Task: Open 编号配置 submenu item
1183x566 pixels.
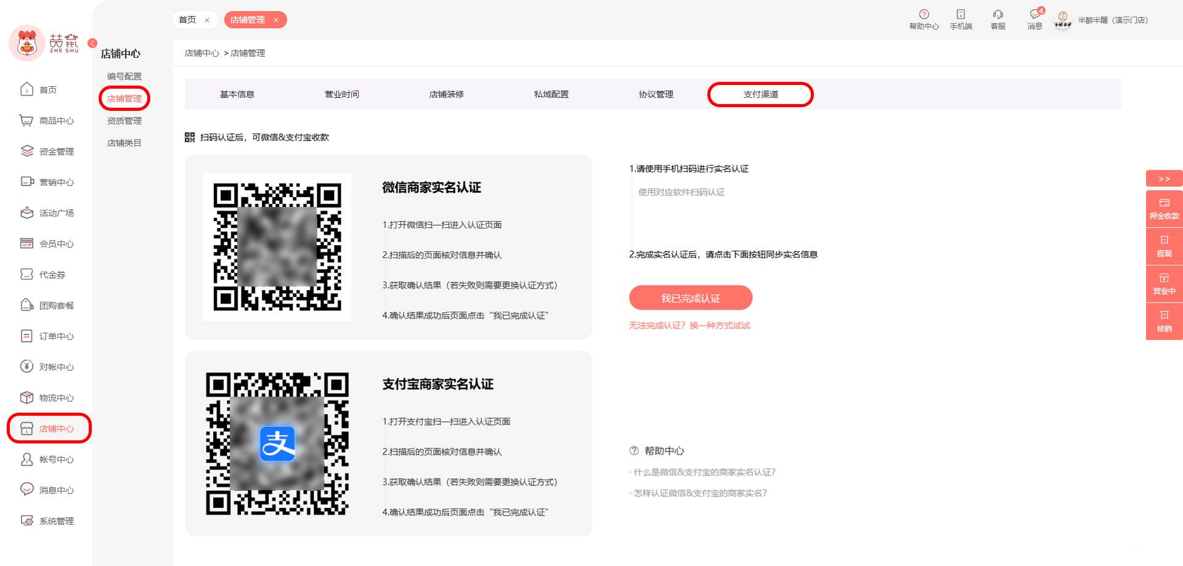Action: click(124, 76)
